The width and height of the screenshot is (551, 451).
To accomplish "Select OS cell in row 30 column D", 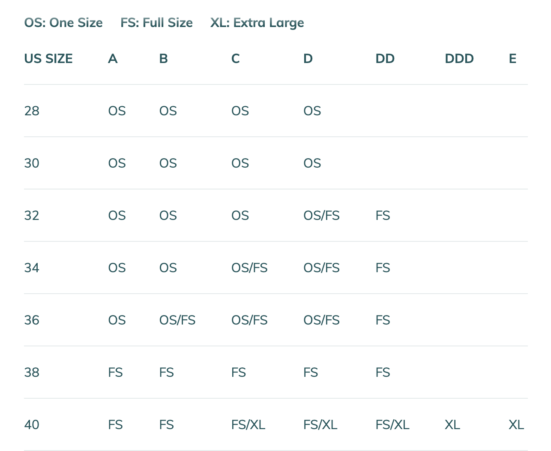I will point(312,163).
